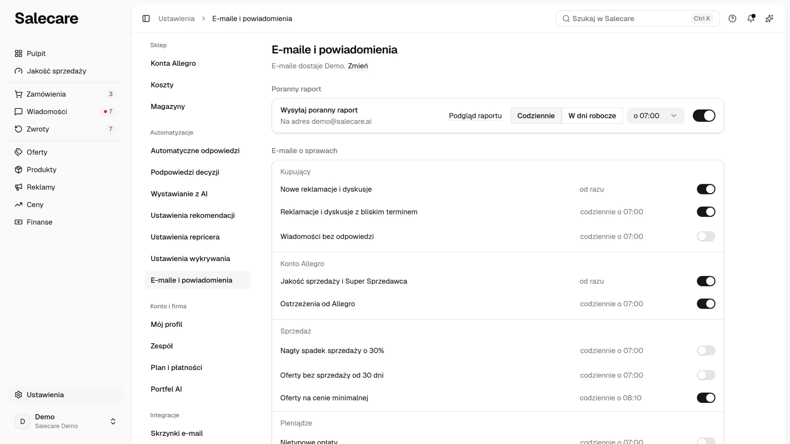Open the help question-mark icon

click(732, 18)
